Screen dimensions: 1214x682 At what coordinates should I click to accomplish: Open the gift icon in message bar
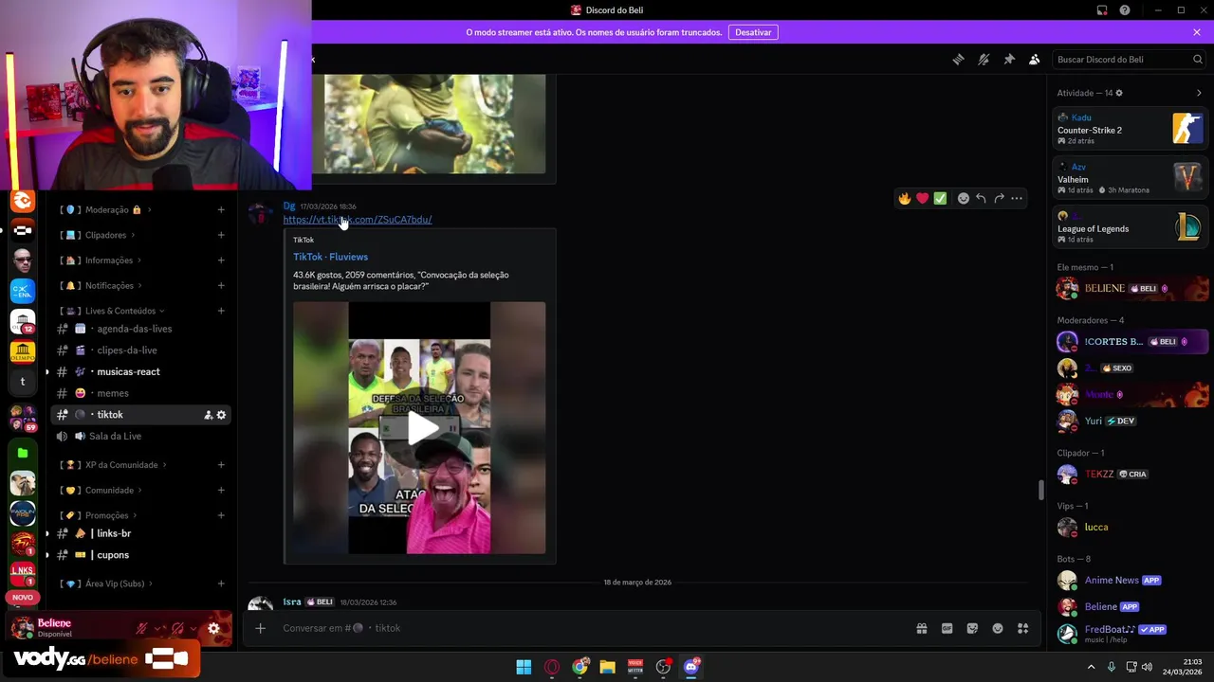(921, 628)
